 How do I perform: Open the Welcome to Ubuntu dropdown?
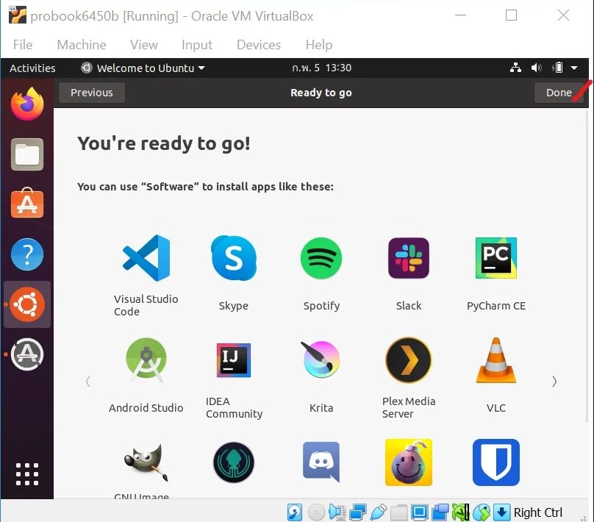click(142, 68)
